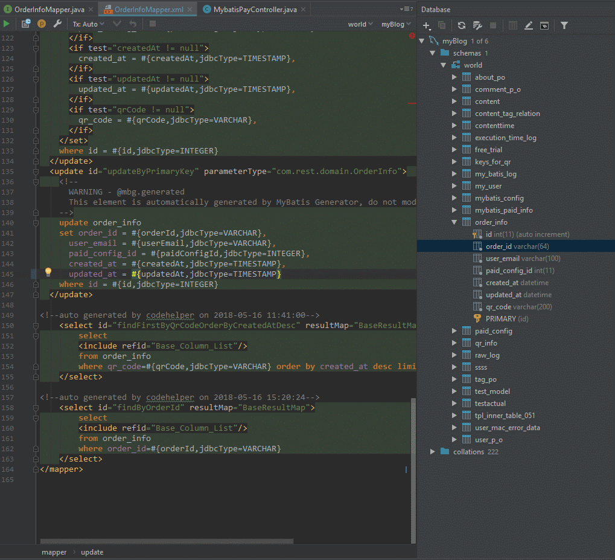The image size is (615, 560).
Task: Run the statement with the green play icon
Action: [x=7, y=23]
